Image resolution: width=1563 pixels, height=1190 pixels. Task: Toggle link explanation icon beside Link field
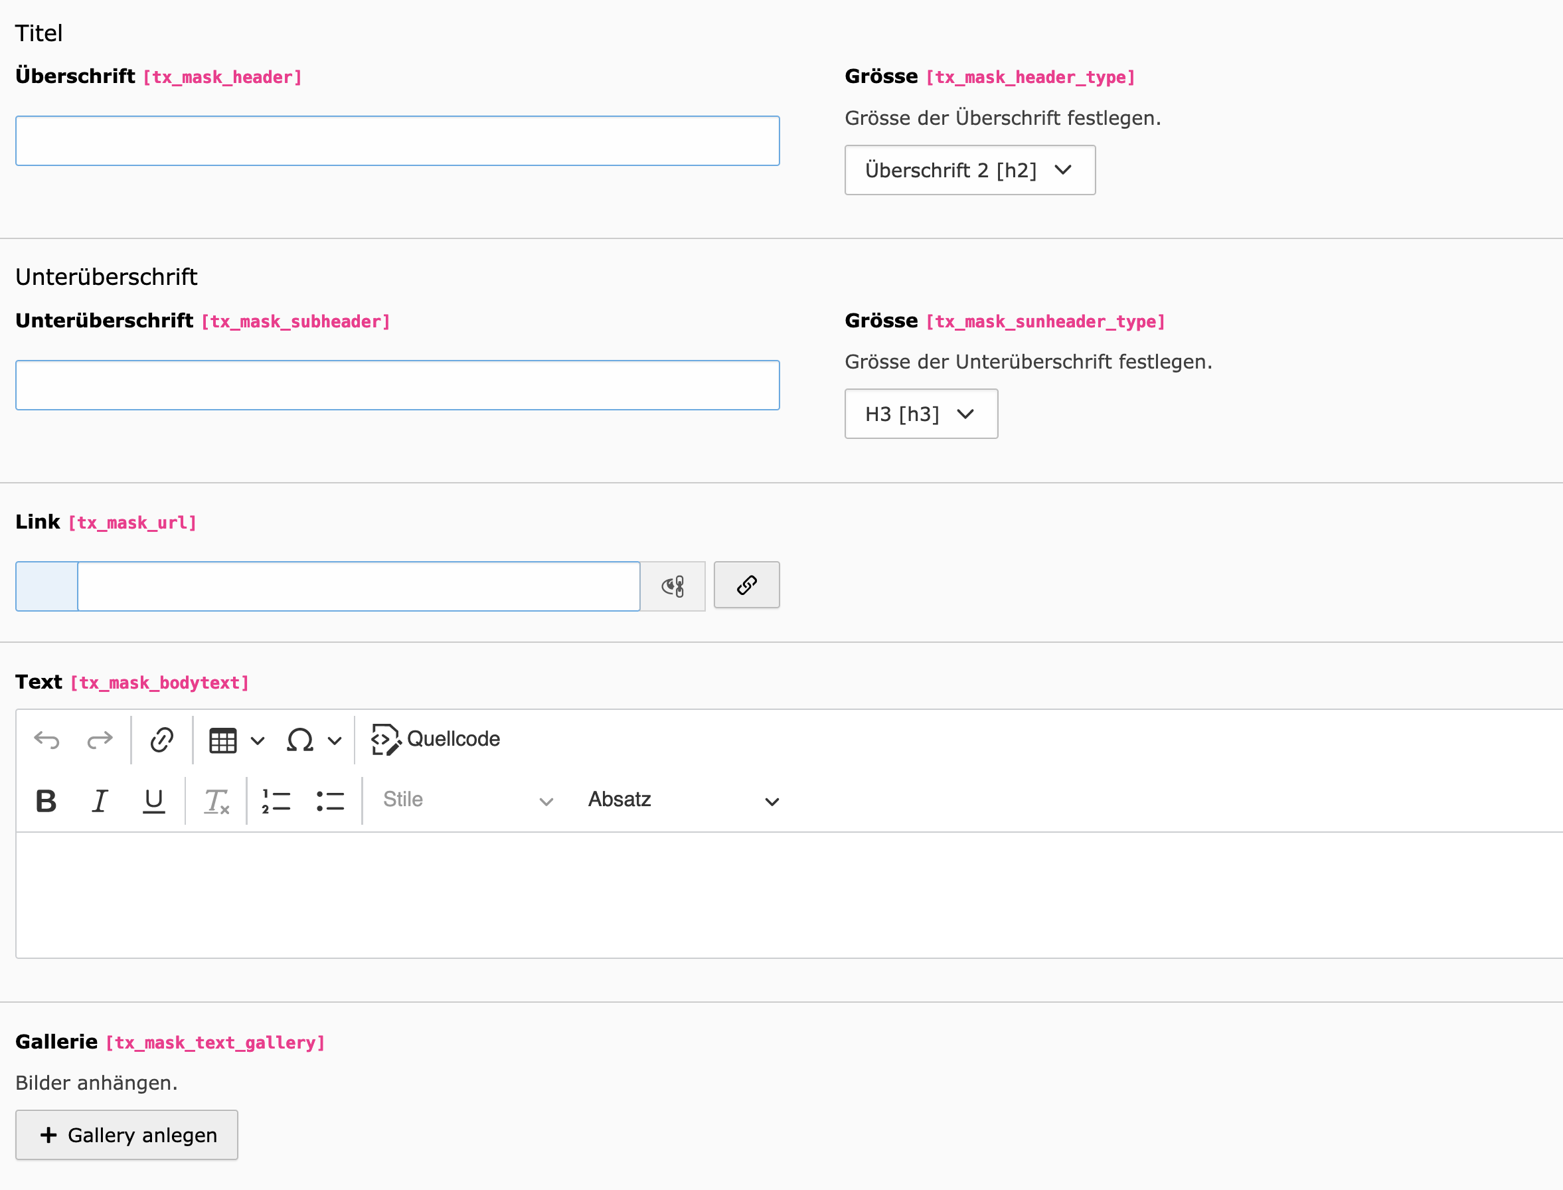[673, 586]
